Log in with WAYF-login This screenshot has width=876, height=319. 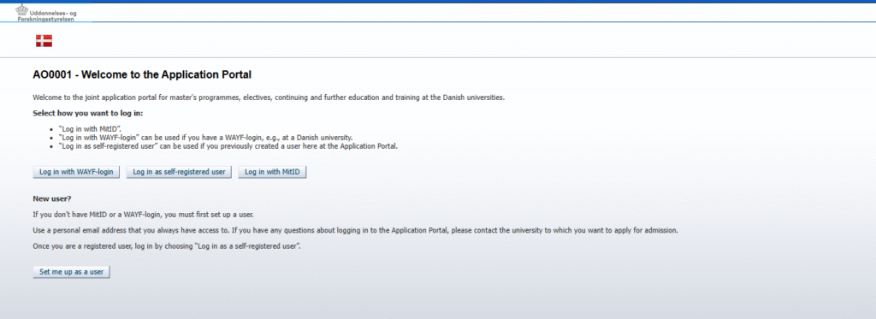click(76, 172)
